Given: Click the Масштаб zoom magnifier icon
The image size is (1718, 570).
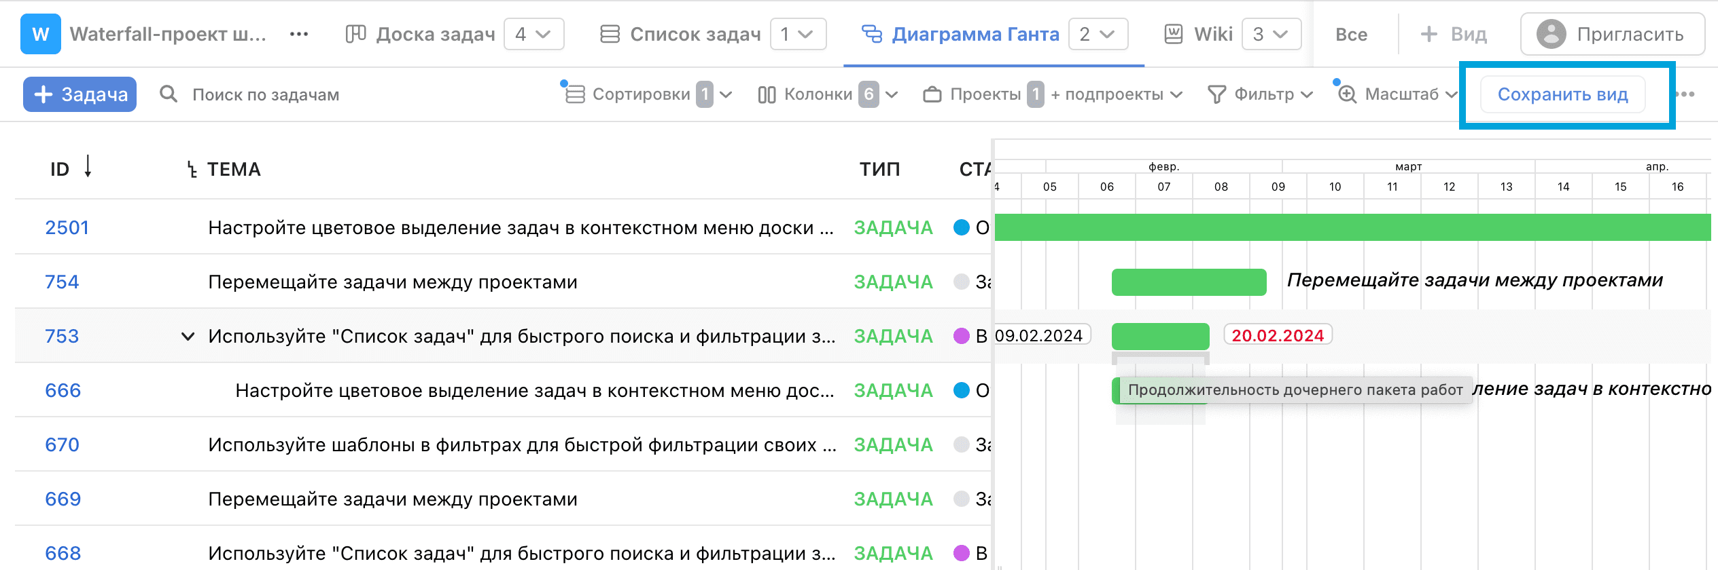Looking at the screenshot, I should 1347,94.
